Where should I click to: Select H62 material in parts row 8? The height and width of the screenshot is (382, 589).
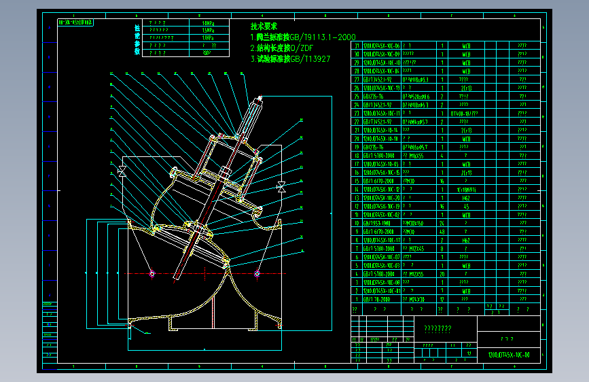coord(466,240)
